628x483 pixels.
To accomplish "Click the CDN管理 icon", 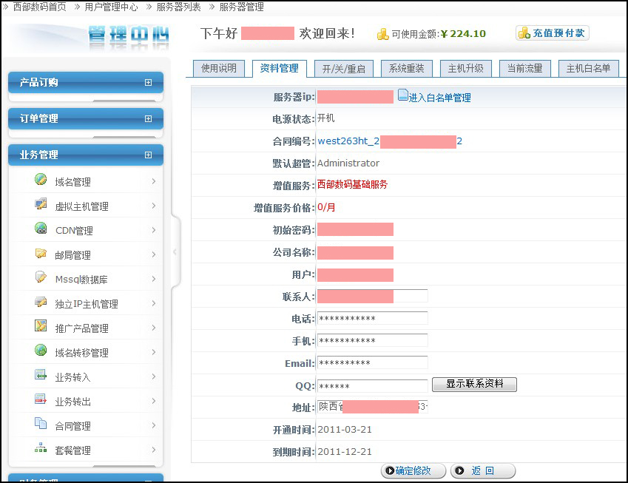I will [x=41, y=229].
